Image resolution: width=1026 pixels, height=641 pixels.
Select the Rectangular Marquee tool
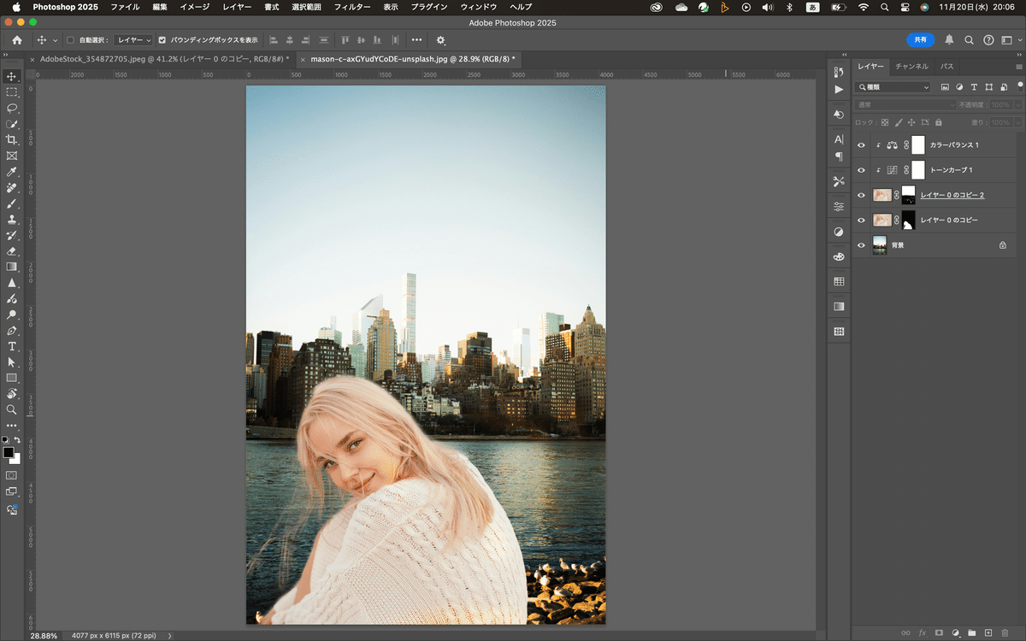click(12, 92)
